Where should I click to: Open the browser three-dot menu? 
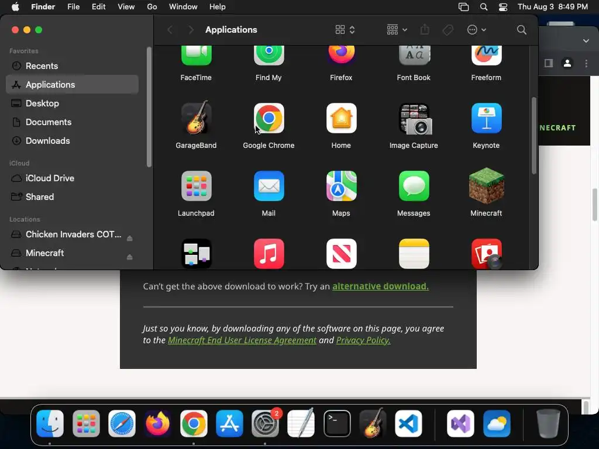[x=586, y=63]
